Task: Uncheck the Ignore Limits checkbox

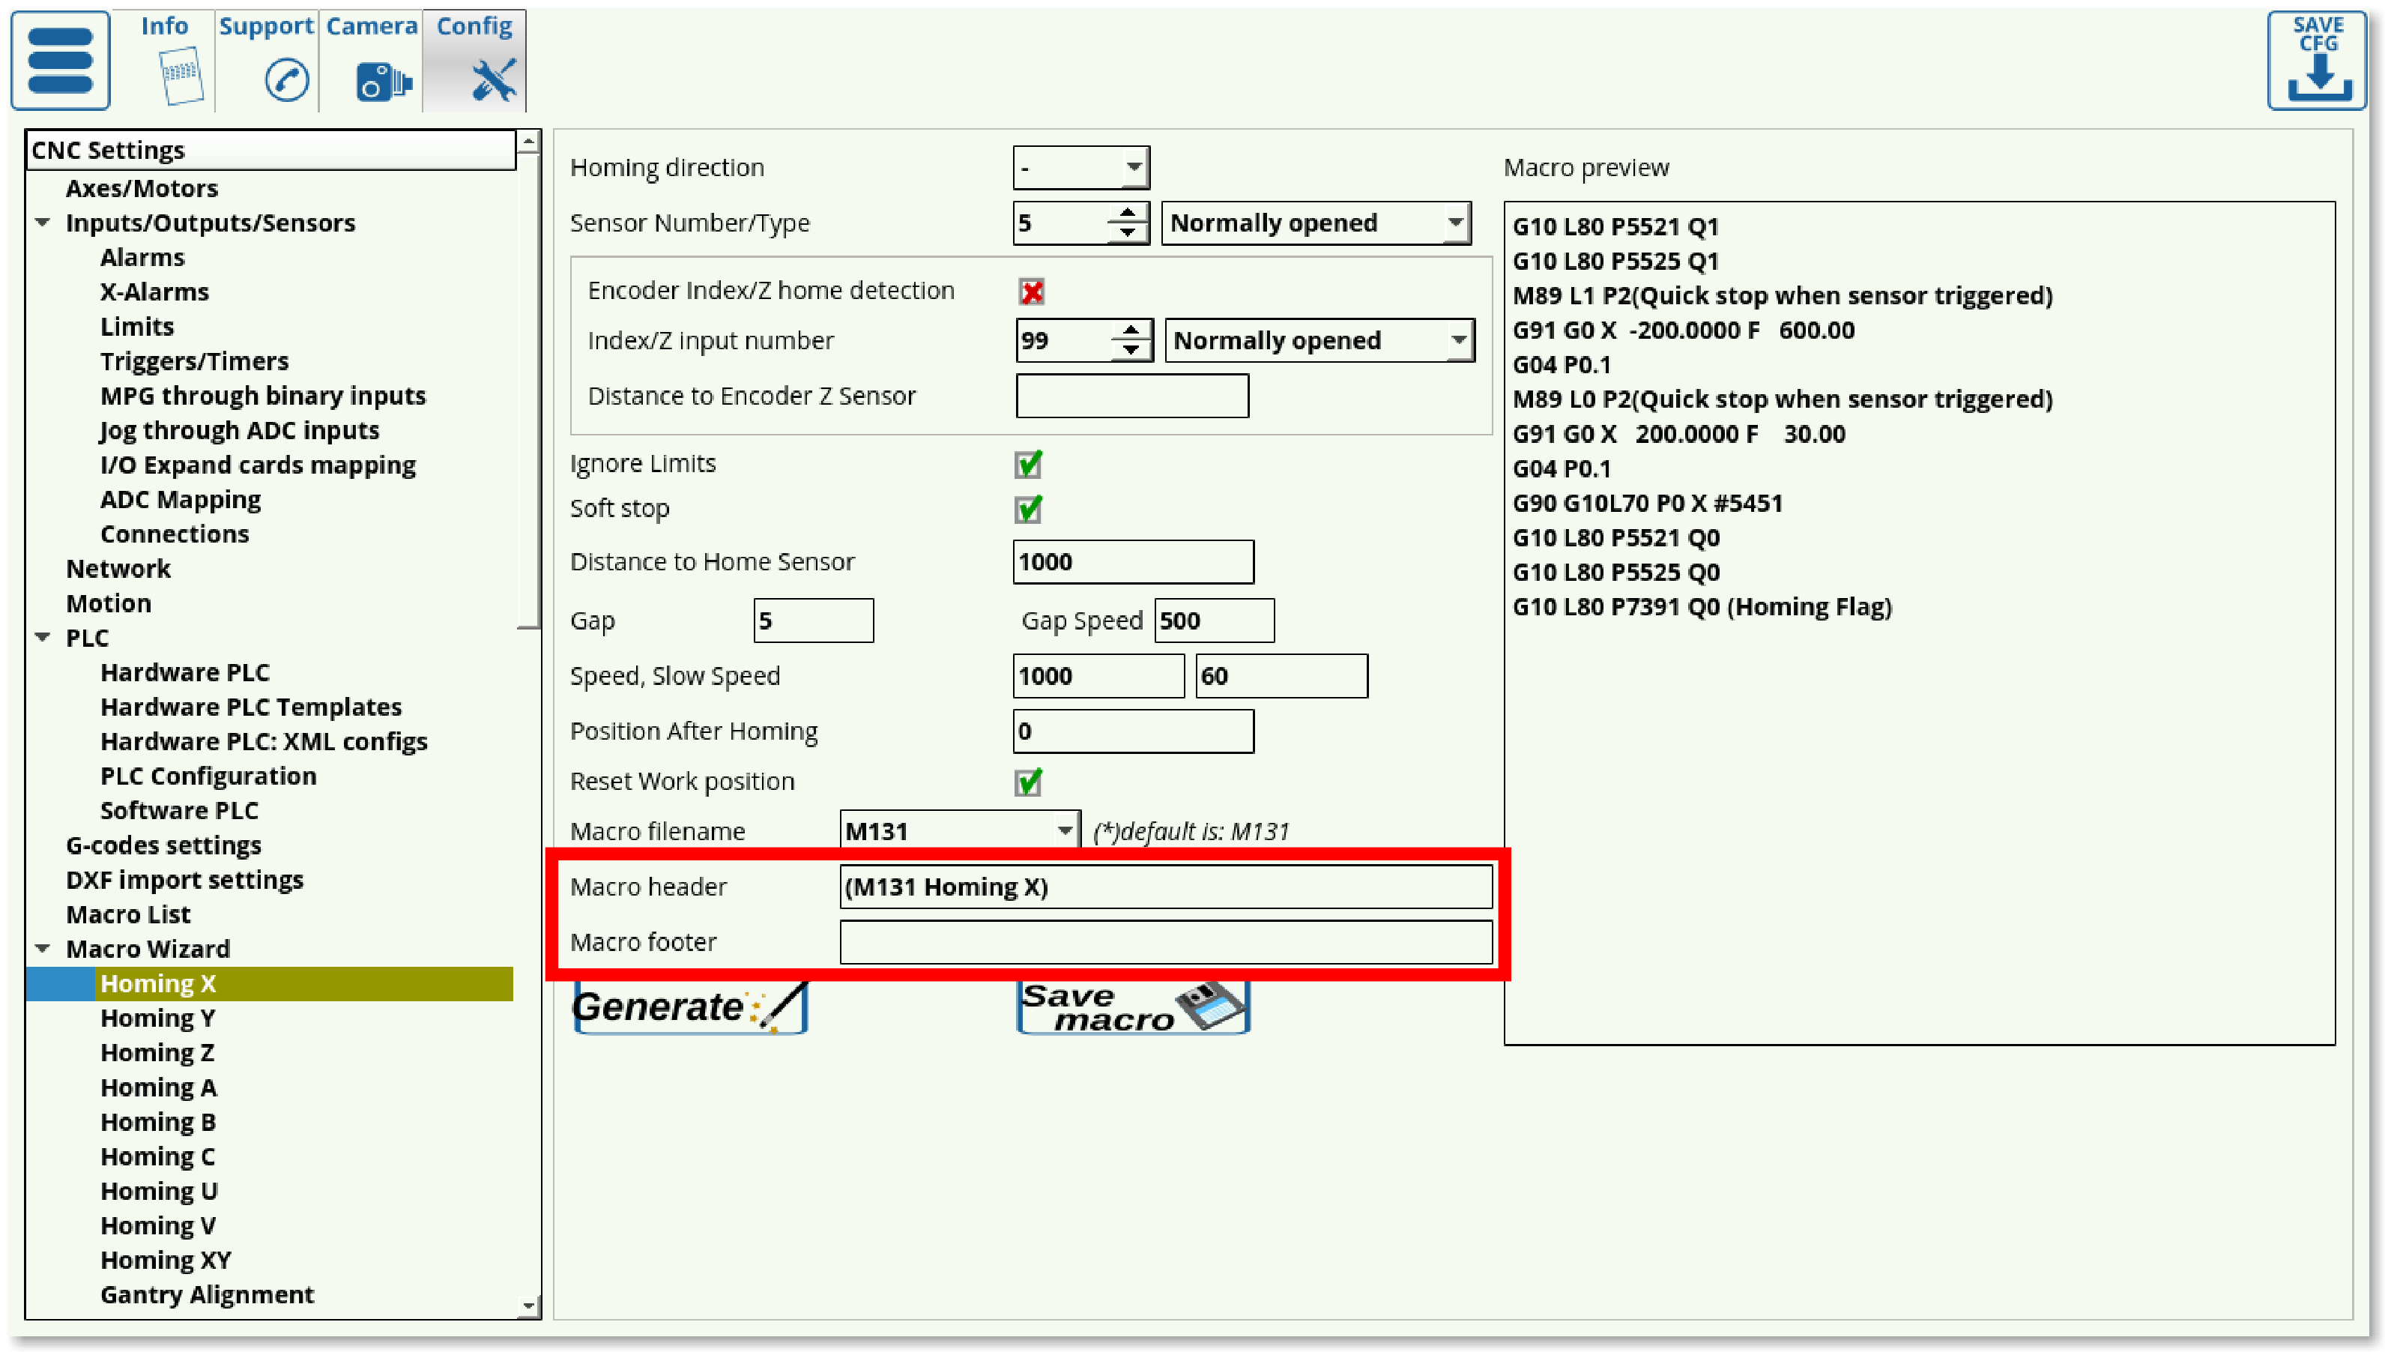Action: (1029, 465)
